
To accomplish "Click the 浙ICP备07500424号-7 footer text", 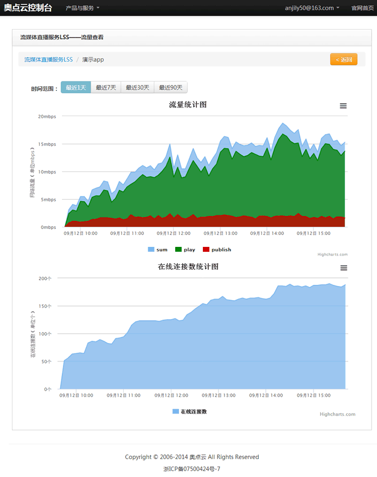I will coord(192,469).
